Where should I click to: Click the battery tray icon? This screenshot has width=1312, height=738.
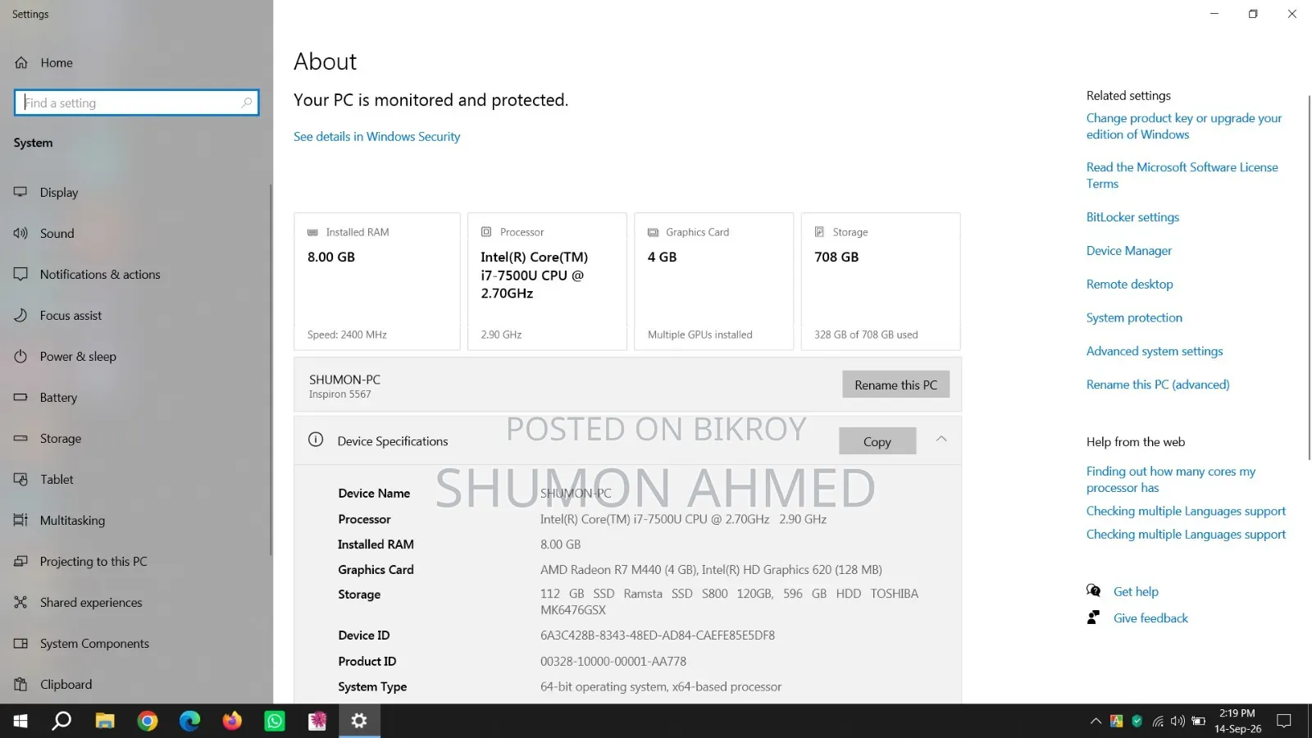click(1198, 722)
